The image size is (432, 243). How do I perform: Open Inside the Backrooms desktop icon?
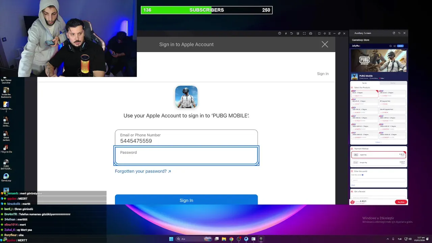pyautogui.click(x=6, y=93)
